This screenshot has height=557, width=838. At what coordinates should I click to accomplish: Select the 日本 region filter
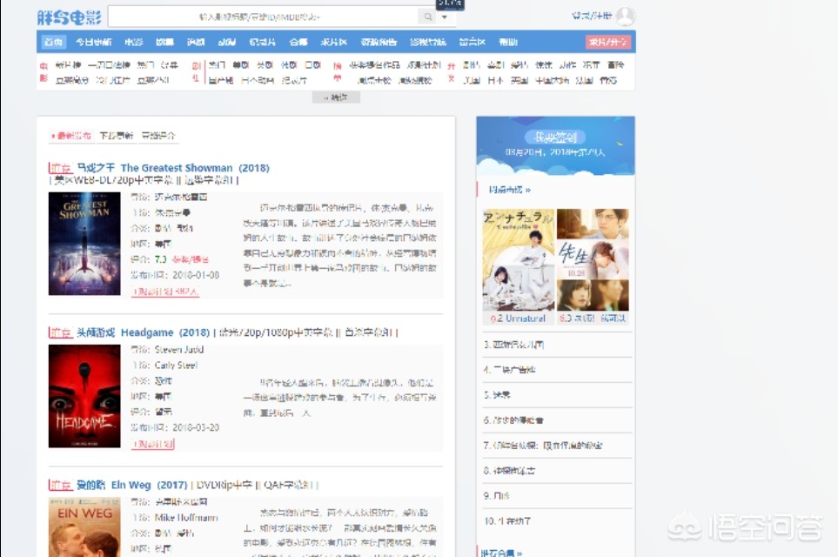pyautogui.click(x=495, y=80)
